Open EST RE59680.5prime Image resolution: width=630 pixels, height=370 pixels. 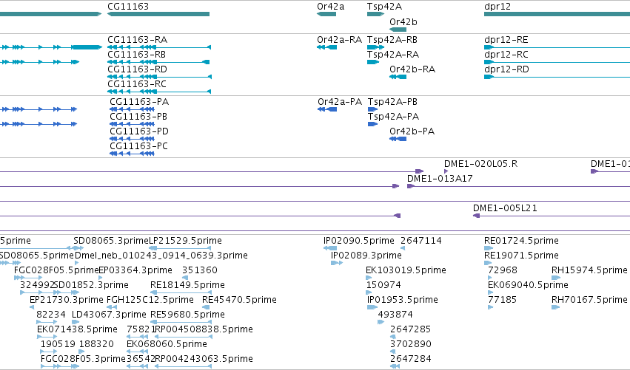(x=187, y=315)
